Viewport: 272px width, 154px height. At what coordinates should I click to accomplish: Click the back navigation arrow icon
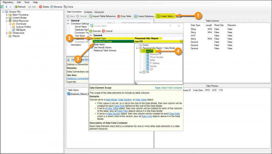pos(6,7)
